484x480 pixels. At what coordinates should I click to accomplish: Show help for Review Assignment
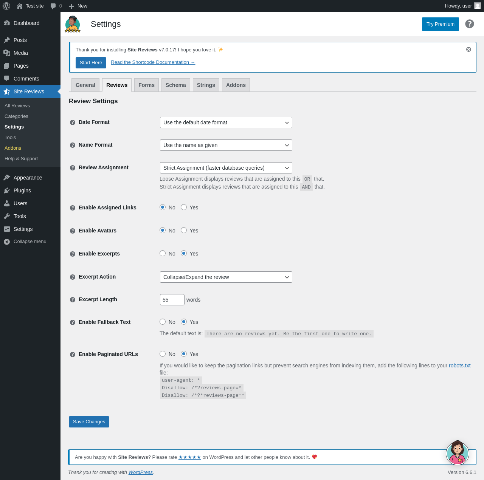(x=73, y=168)
